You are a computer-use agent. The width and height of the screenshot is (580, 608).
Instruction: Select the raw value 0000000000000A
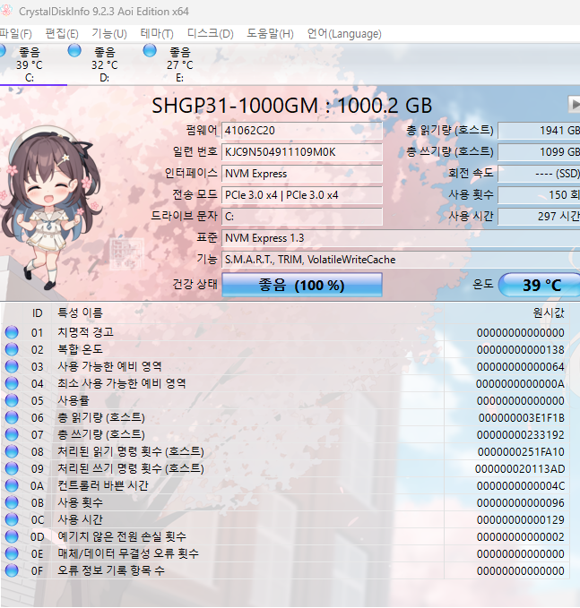tap(520, 384)
